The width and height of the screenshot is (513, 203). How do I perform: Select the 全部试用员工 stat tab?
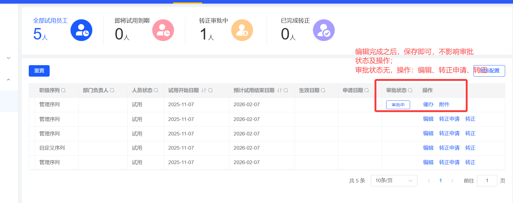click(x=50, y=21)
